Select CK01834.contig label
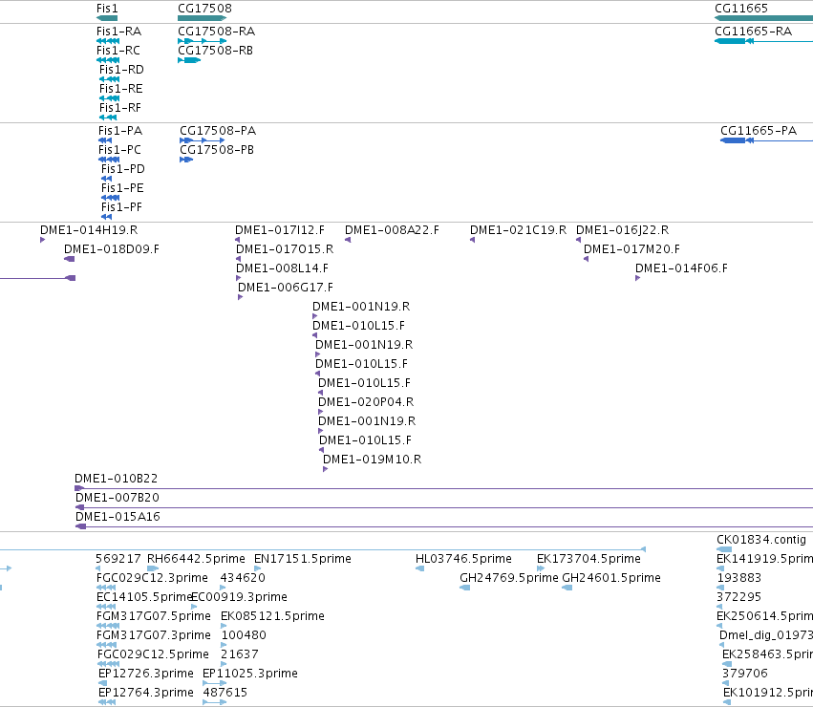The height and width of the screenshot is (707, 813). pyautogui.click(x=761, y=540)
